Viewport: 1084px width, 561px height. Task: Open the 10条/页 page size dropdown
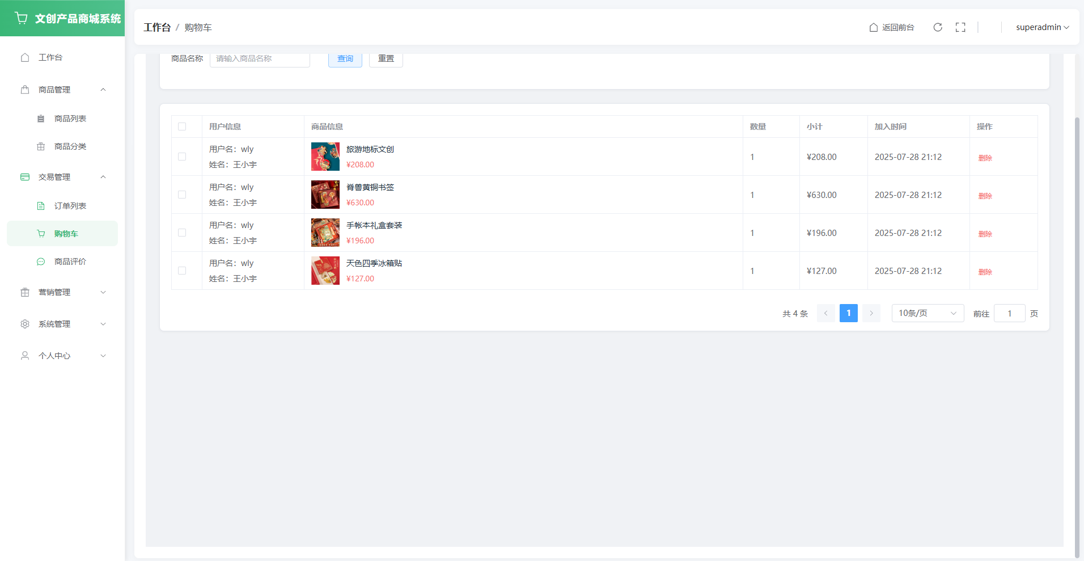point(928,313)
